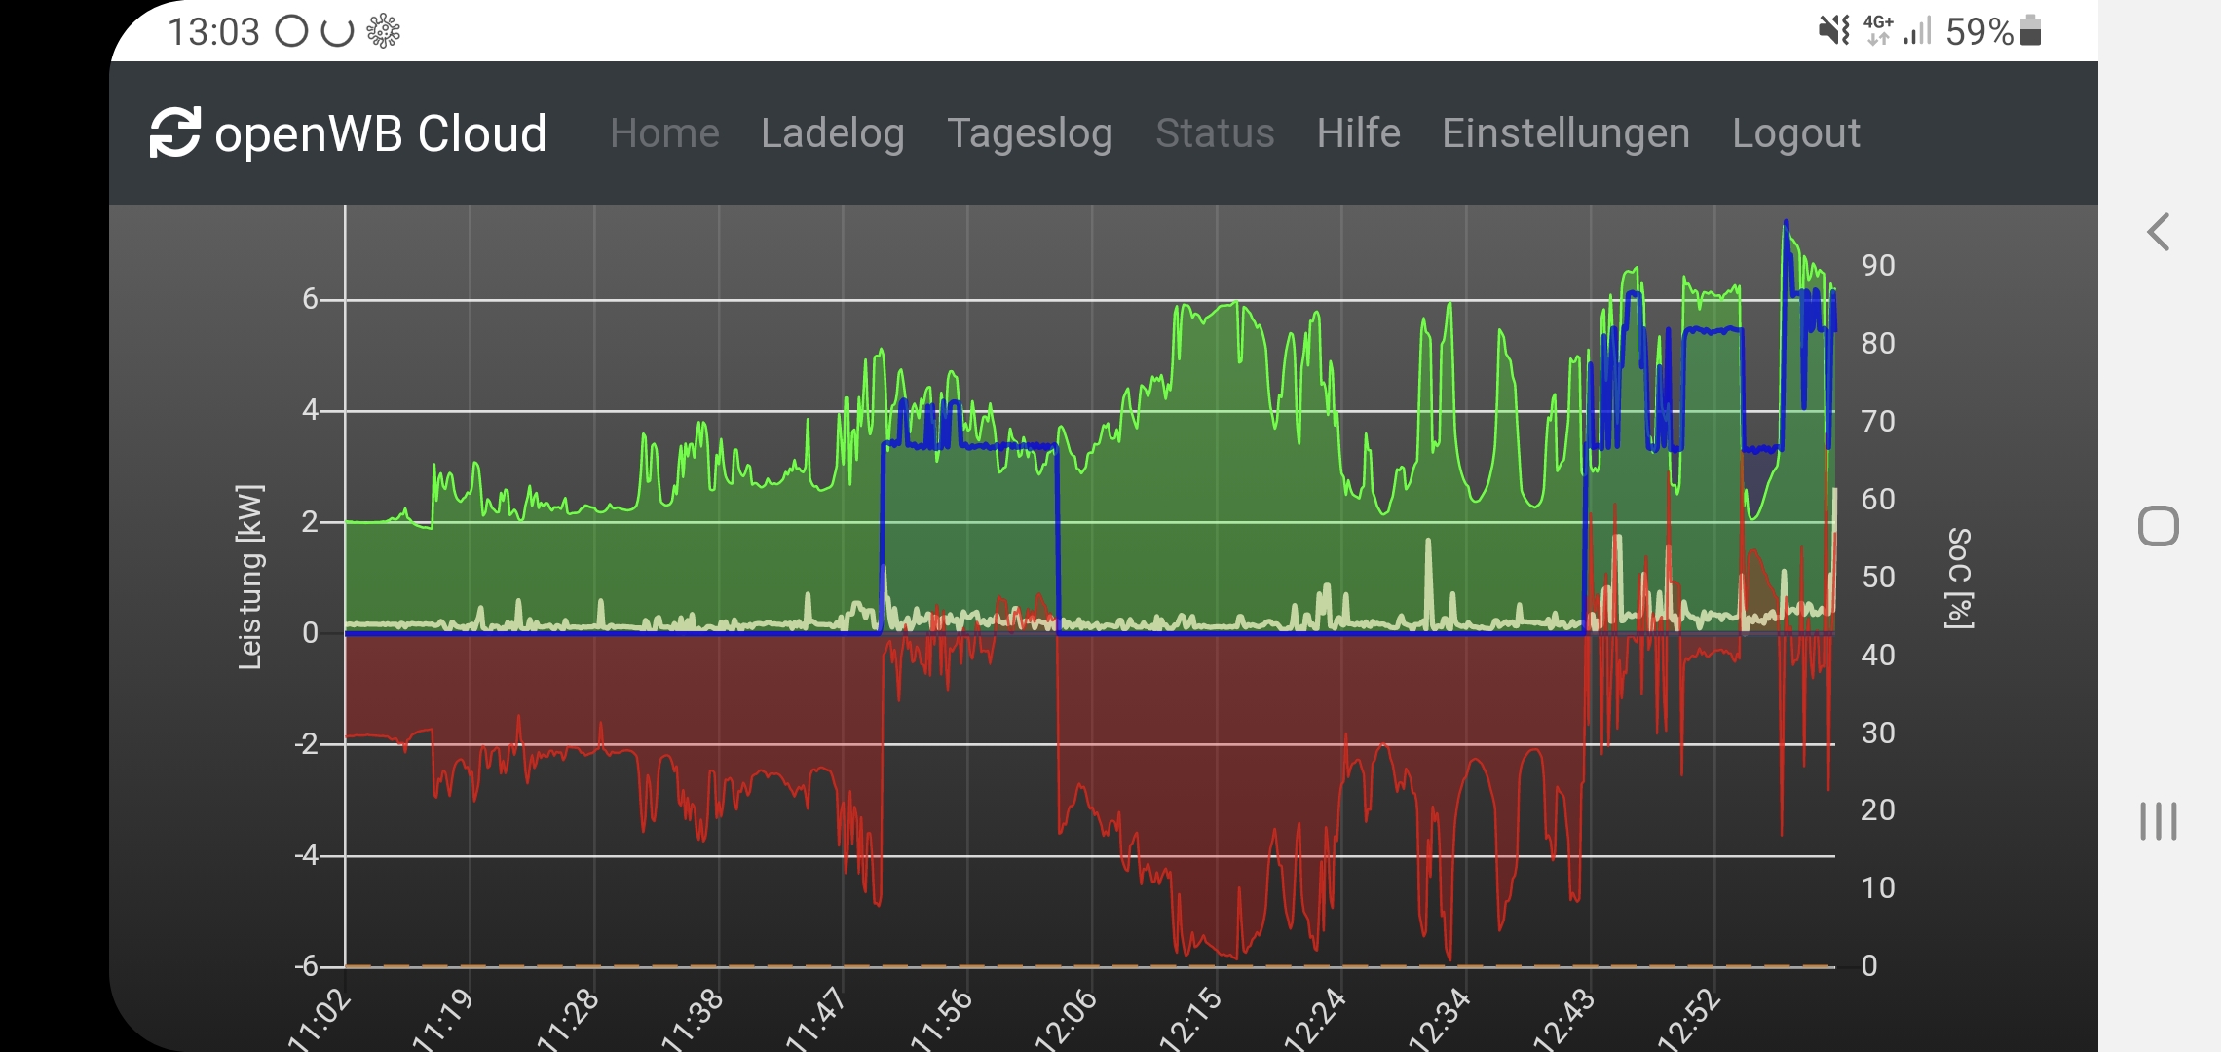Tap the Android home button icon
Screen dimensions: 2221x1052
[2159, 527]
